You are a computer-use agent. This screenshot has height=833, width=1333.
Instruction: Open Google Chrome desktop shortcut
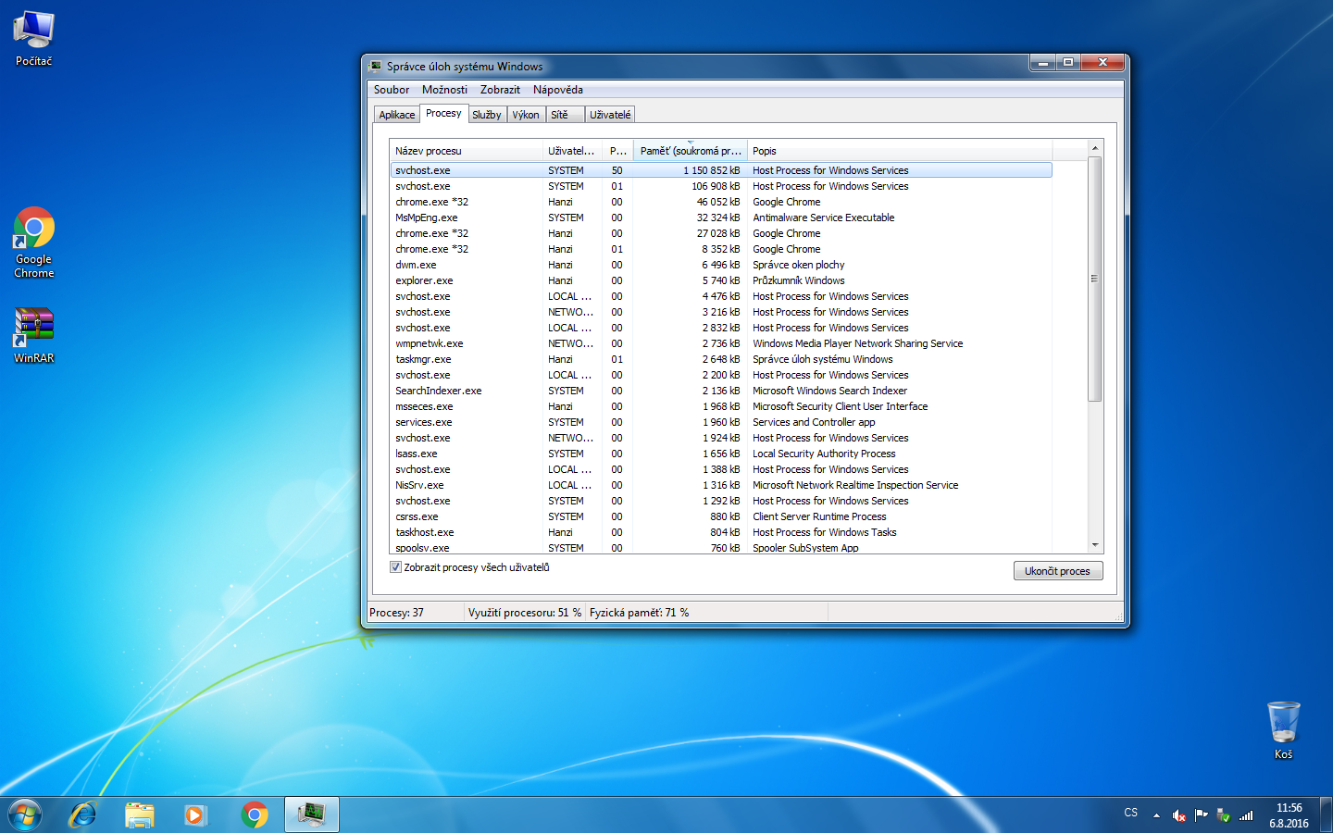tap(34, 241)
